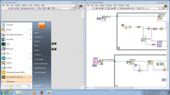Click Context Help icon in Block Diagram
The height and width of the screenshot is (95, 170).
click(163, 8)
